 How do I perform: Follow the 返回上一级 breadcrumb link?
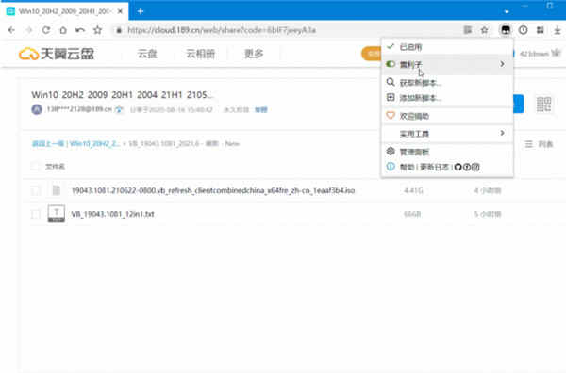pos(48,144)
